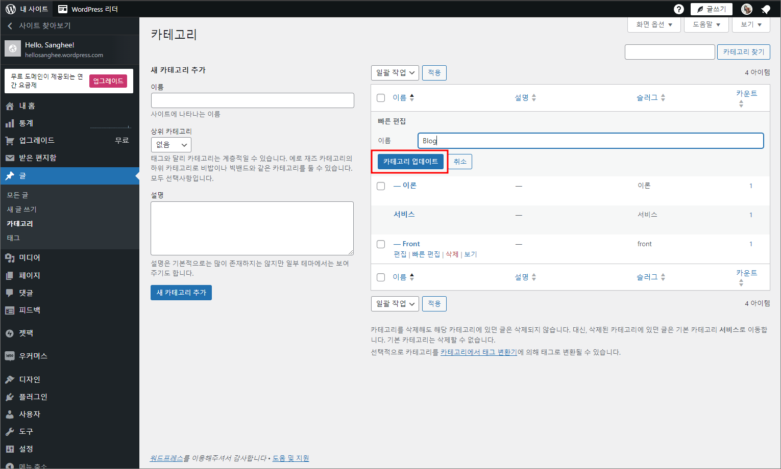781x469 pixels.
Task: Sort by 슬러그 in the header row
Action: [x=651, y=98]
